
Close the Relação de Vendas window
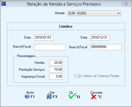(x=126, y=4)
